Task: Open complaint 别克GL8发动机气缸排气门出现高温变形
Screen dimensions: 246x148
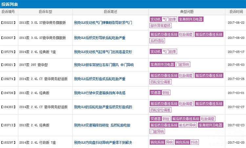Action: pyautogui.click(x=103, y=52)
